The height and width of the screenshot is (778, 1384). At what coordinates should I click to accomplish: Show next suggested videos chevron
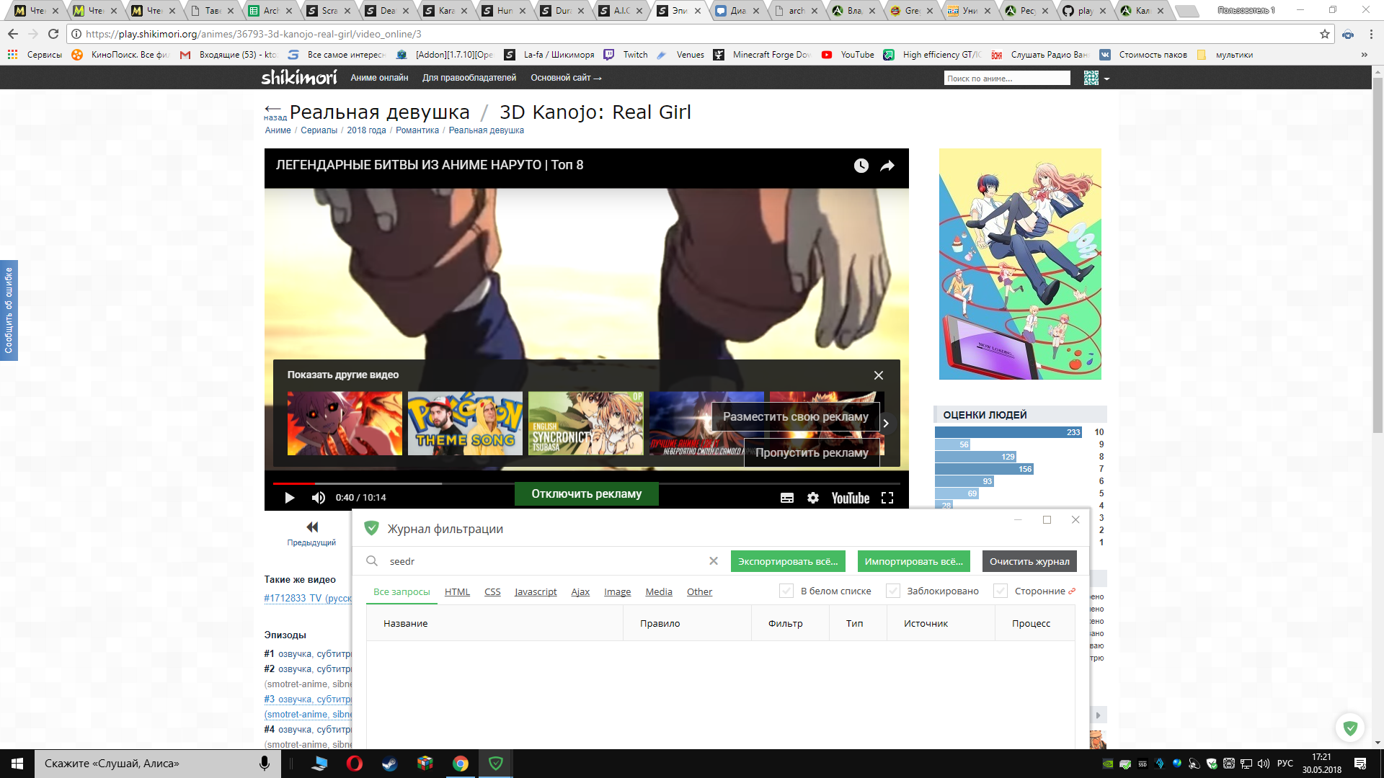click(886, 424)
